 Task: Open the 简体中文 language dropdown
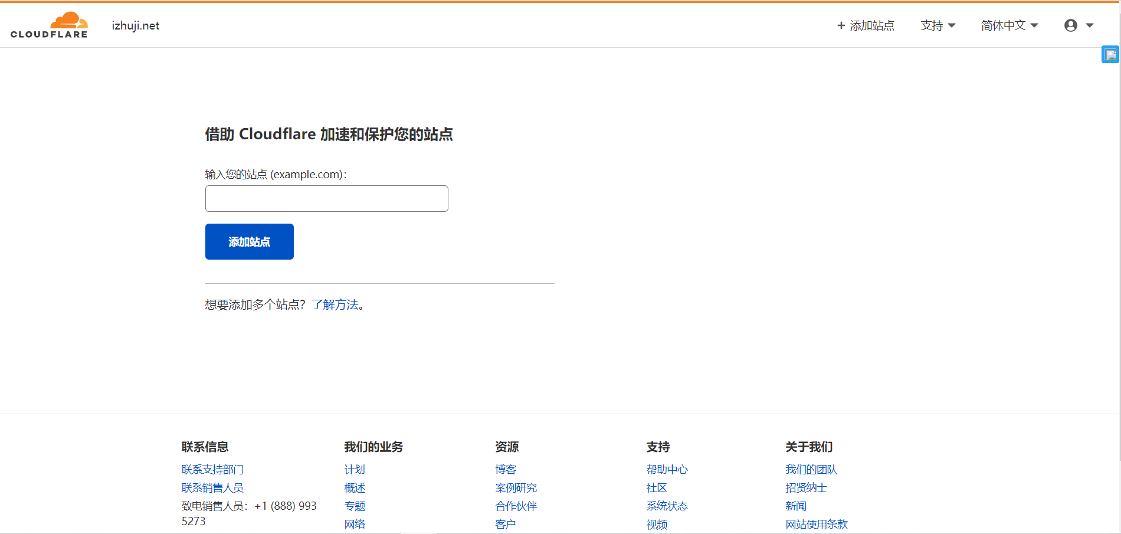pyautogui.click(x=1009, y=25)
